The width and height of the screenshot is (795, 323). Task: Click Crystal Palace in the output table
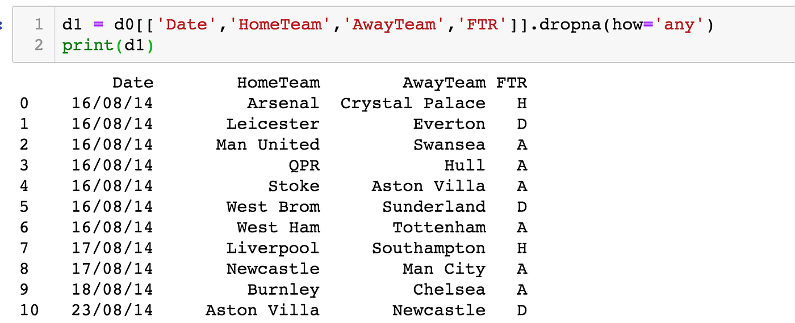[x=413, y=104]
